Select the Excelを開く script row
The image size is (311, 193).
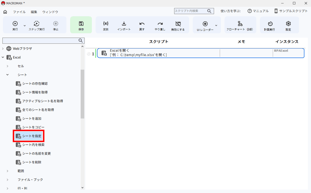pyautogui.click(x=200, y=53)
